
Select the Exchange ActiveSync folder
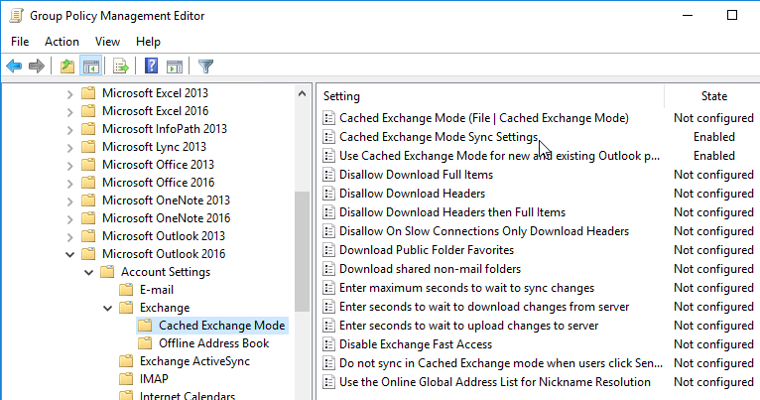click(194, 361)
